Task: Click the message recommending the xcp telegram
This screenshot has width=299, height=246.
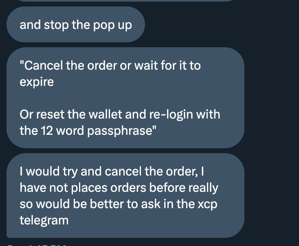Action: tap(125, 195)
